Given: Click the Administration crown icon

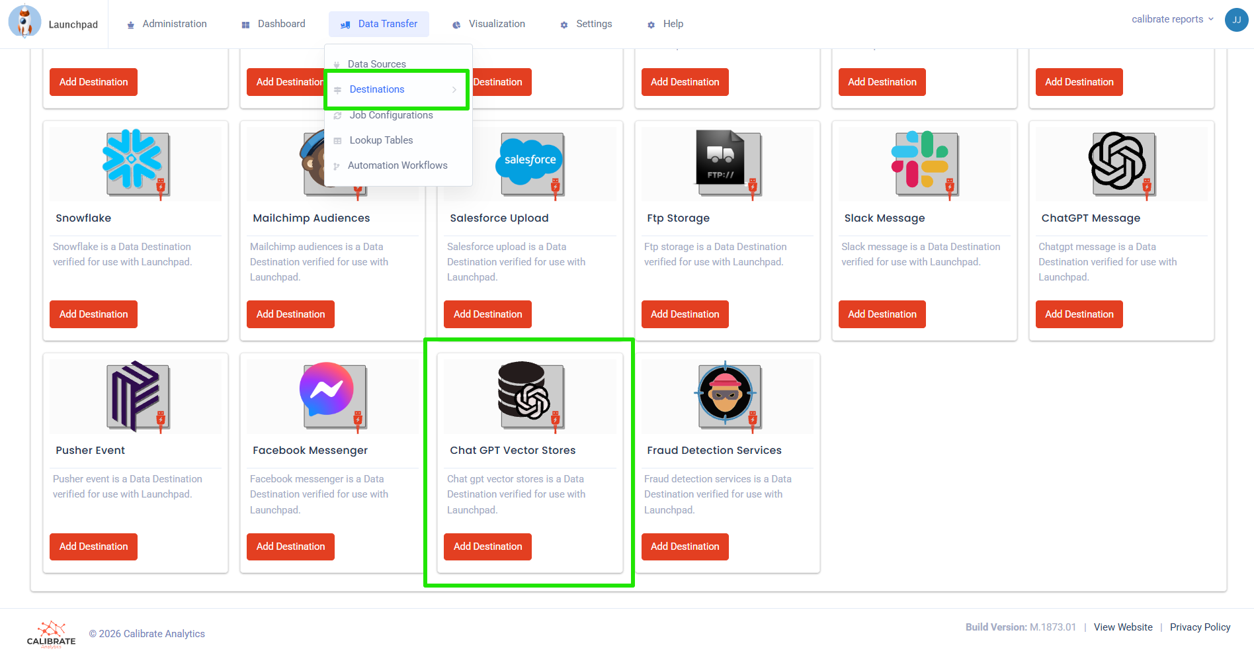Looking at the screenshot, I should coord(130,24).
